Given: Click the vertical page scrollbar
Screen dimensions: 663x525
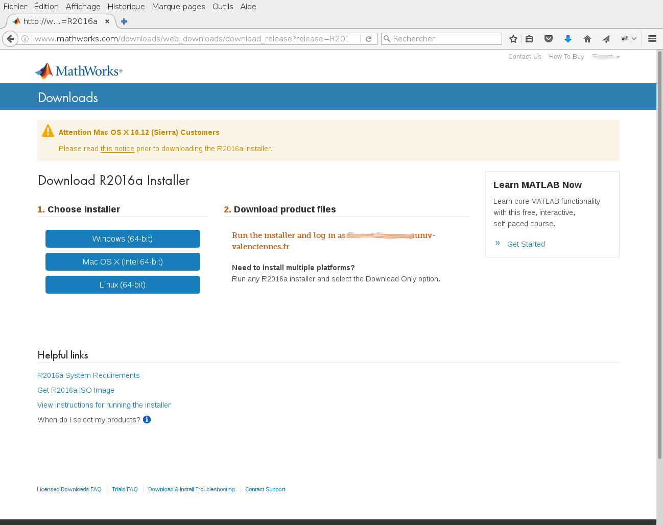Looking at the screenshot, I should click(x=659, y=255).
